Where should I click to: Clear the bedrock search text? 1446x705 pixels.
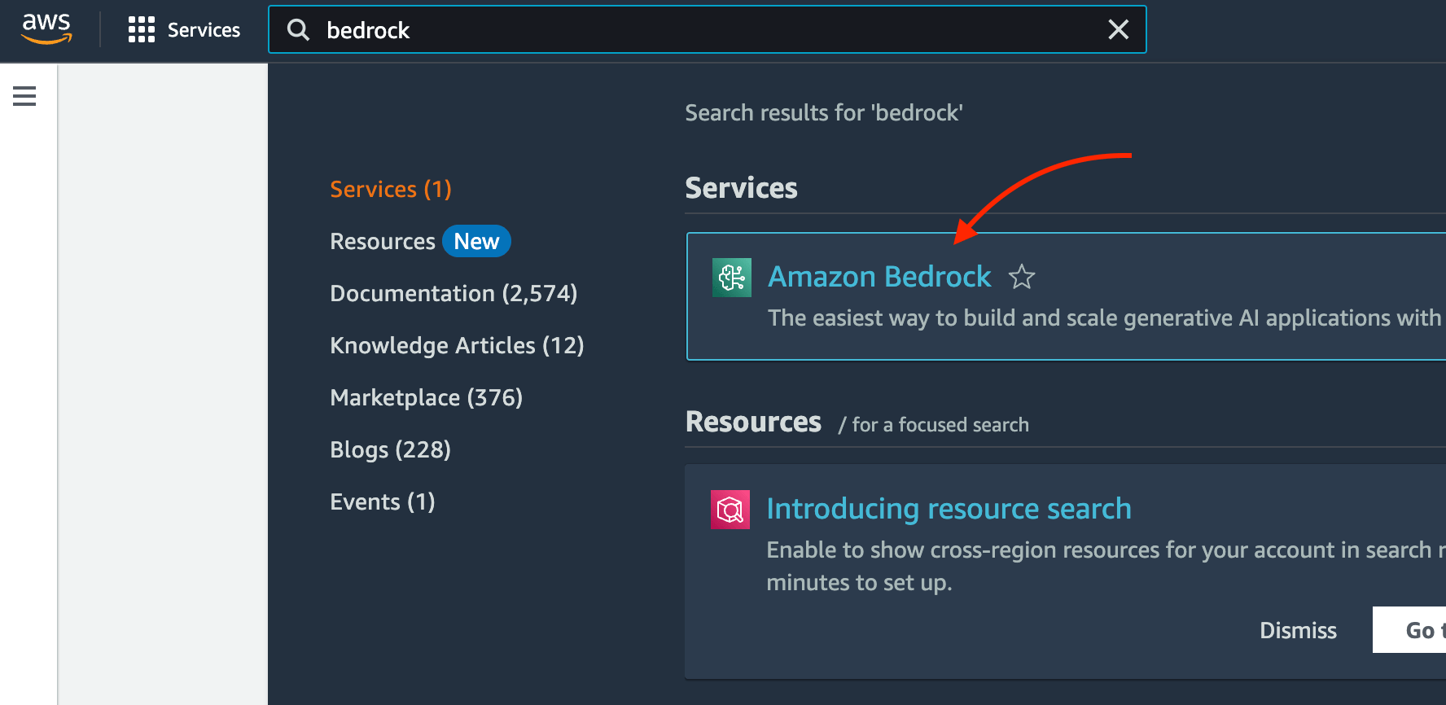(x=1118, y=30)
